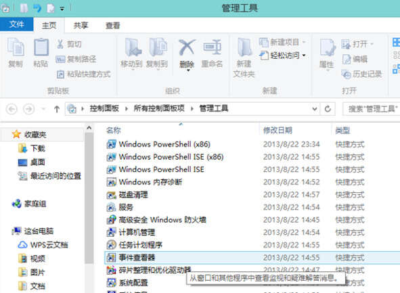Click Undo in the quick access toolbar

pos(37,8)
